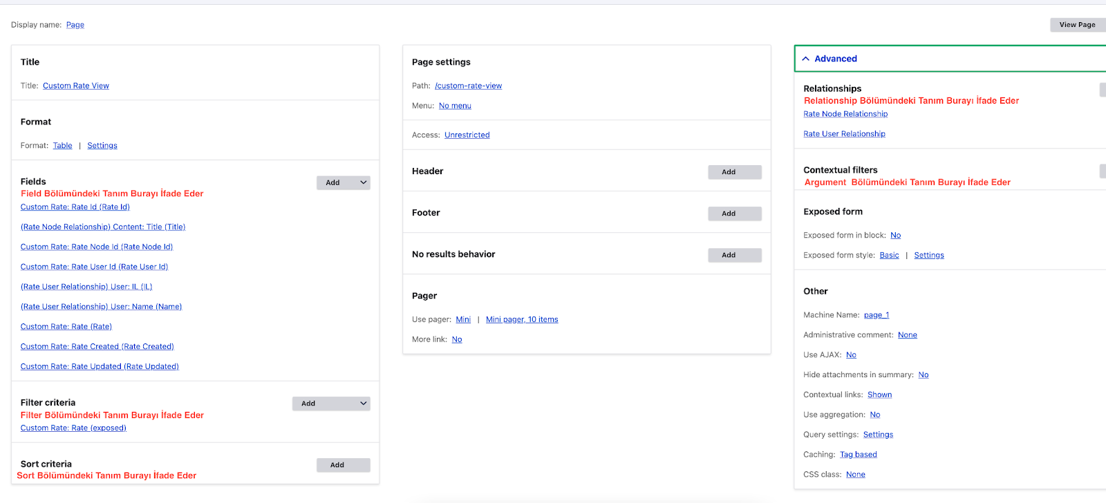
Task: Open the Filter criteria Add dropdown arrow
Action: pos(363,404)
